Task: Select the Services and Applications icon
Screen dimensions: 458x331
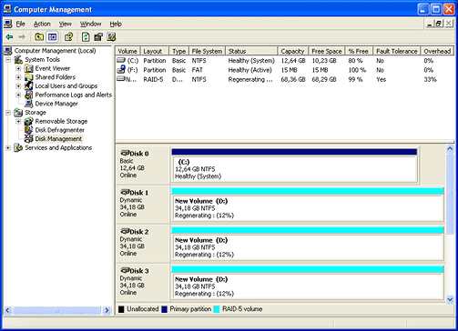Action: pyautogui.click(x=18, y=147)
